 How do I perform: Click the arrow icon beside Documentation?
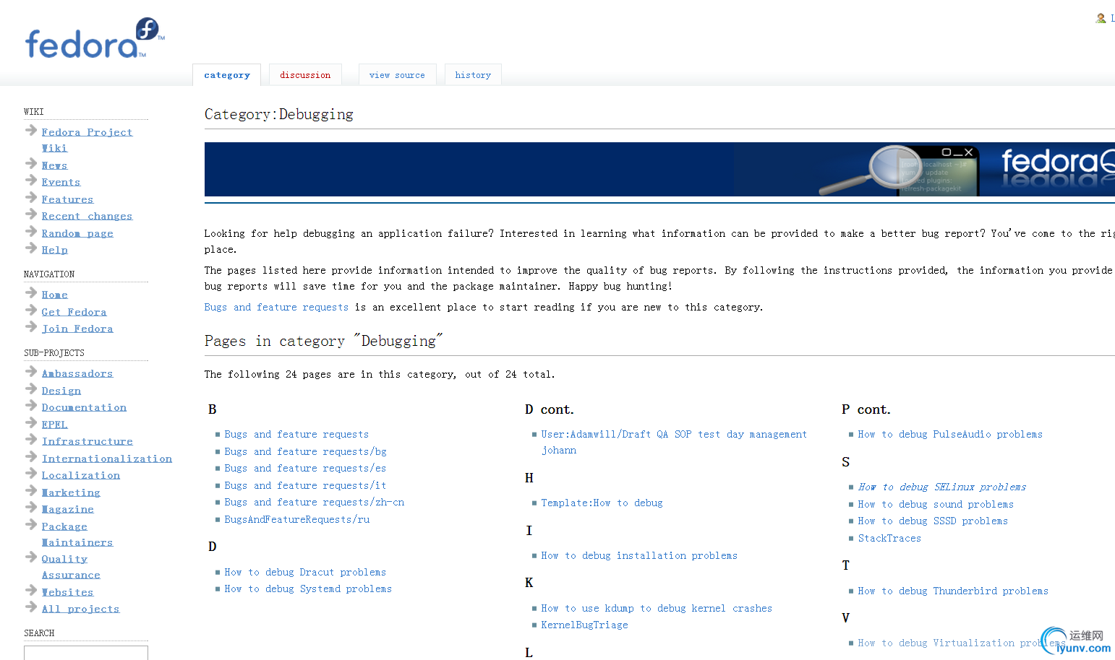(x=31, y=405)
